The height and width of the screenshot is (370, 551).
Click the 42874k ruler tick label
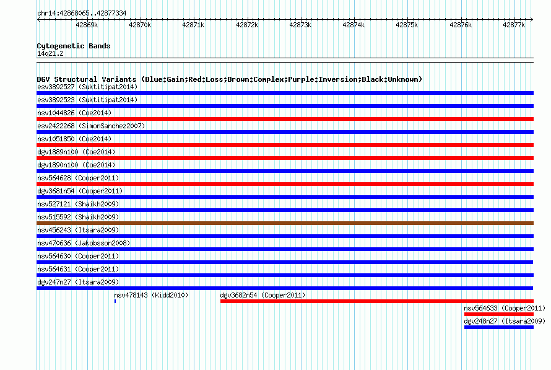coord(354,25)
